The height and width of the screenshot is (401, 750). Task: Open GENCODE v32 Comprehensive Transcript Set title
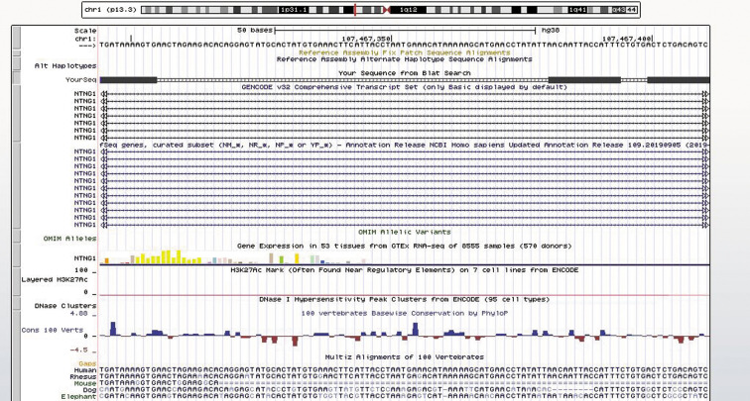tap(404, 87)
